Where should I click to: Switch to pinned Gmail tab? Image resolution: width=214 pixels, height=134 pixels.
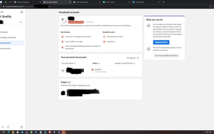pos(10,2)
